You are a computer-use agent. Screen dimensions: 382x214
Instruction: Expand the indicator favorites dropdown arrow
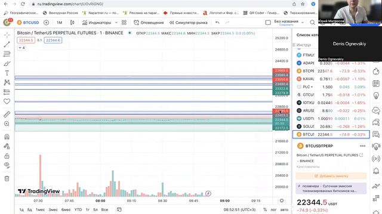[116, 23]
